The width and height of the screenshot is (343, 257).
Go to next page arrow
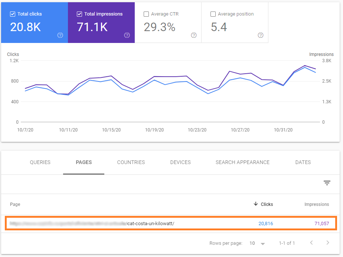[327, 243]
